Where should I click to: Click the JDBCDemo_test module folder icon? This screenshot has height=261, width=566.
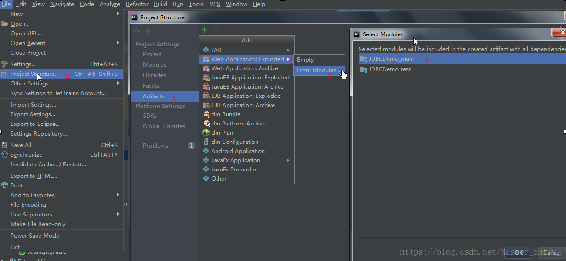coord(364,69)
